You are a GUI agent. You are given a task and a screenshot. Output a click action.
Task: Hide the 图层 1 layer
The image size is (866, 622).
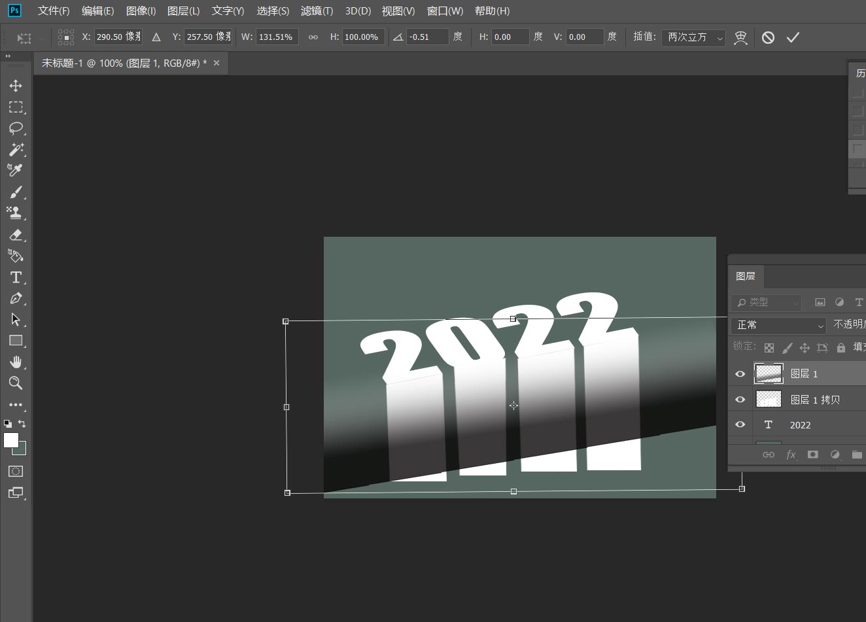[x=740, y=374]
